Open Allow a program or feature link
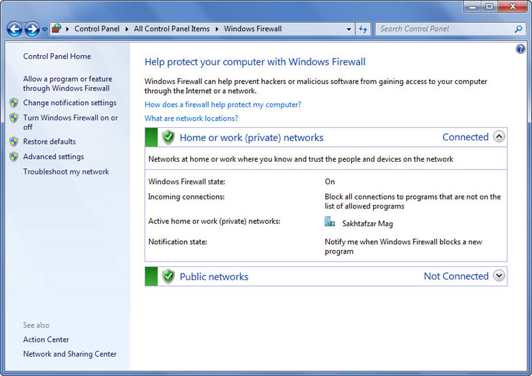Image resolution: width=532 pixels, height=376 pixels. click(68, 84)
